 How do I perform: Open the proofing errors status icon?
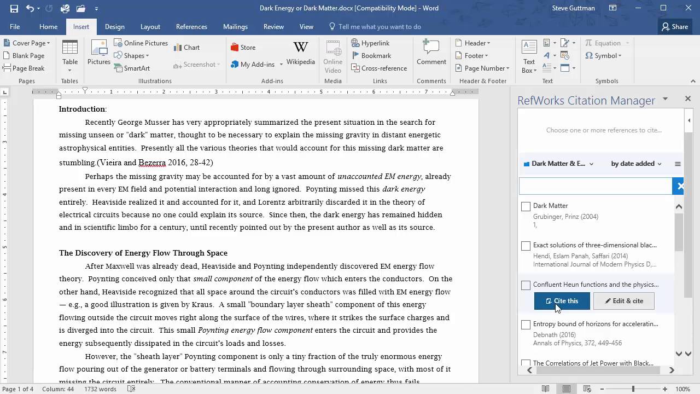coord(131,389)
